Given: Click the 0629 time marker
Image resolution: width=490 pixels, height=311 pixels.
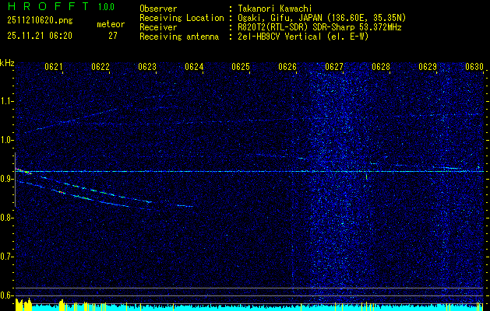Looking at the screenshot, I should click(x=428, y=67).
